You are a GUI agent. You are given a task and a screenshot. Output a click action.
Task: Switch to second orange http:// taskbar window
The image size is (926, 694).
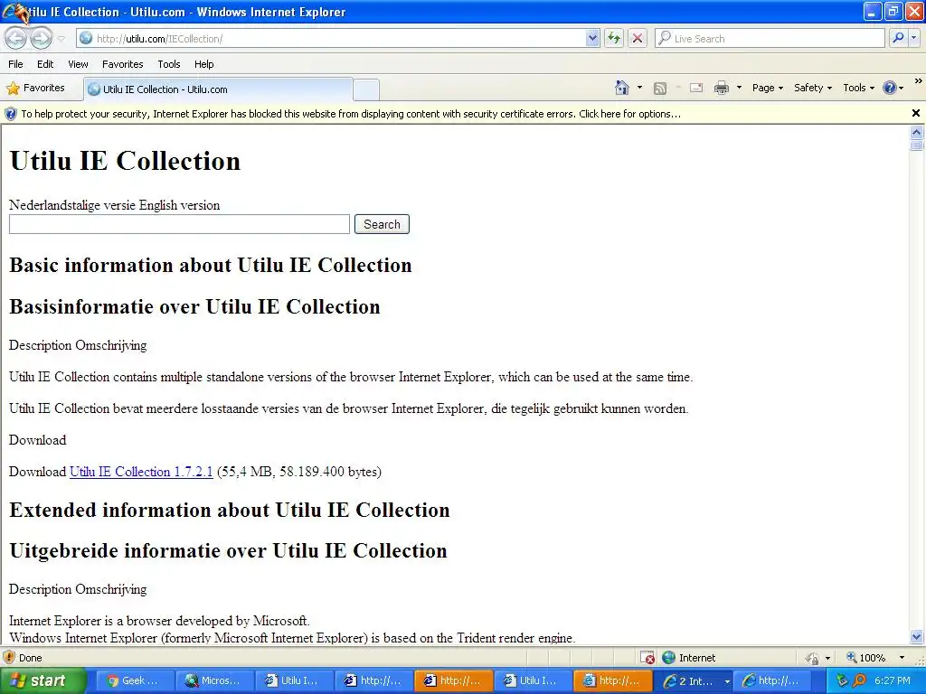click(x=612, y=680)
